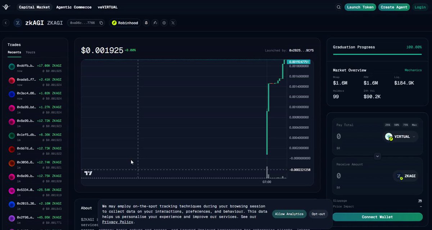432x230 pixels.
Task: Open the search icon in the header
Action: tap(339, 7)
